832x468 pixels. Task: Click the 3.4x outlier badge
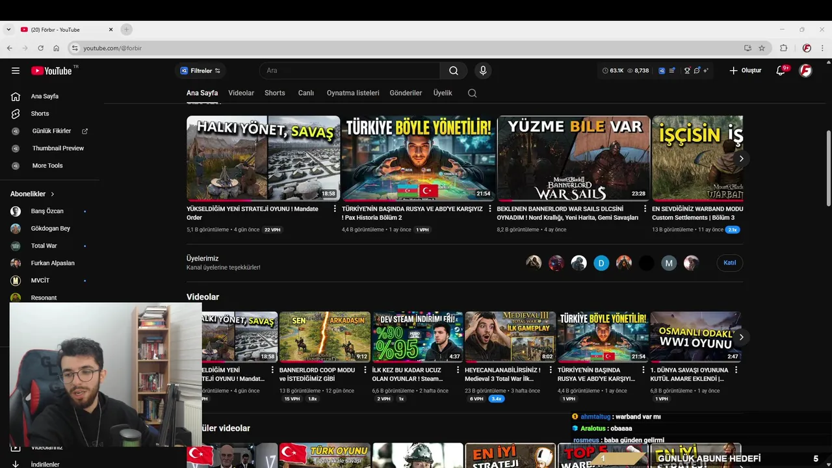tap(497, 398)
